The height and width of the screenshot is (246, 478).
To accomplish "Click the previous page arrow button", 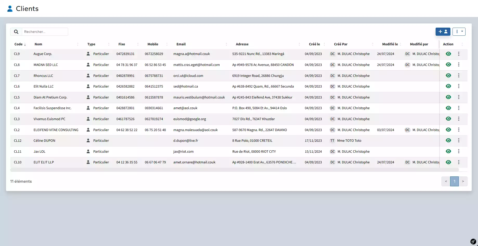I will [446, 181].
